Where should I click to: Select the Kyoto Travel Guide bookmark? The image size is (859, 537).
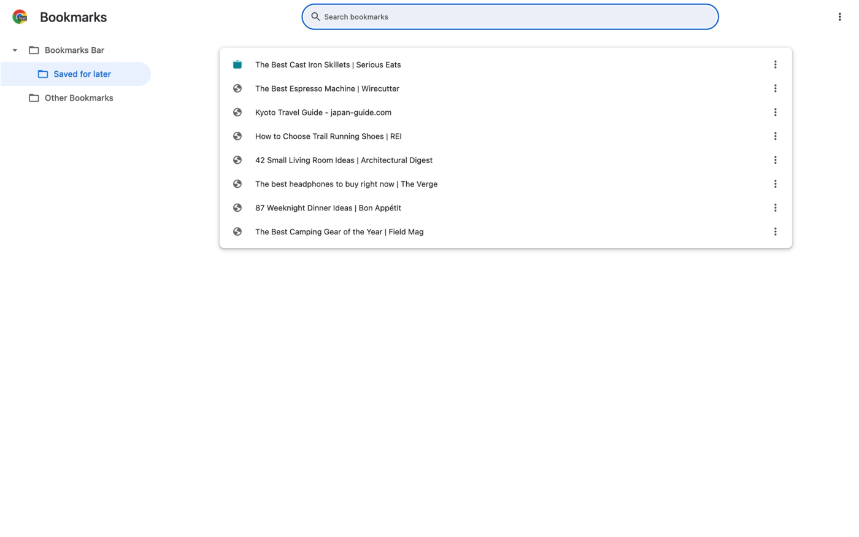(506, 112)
